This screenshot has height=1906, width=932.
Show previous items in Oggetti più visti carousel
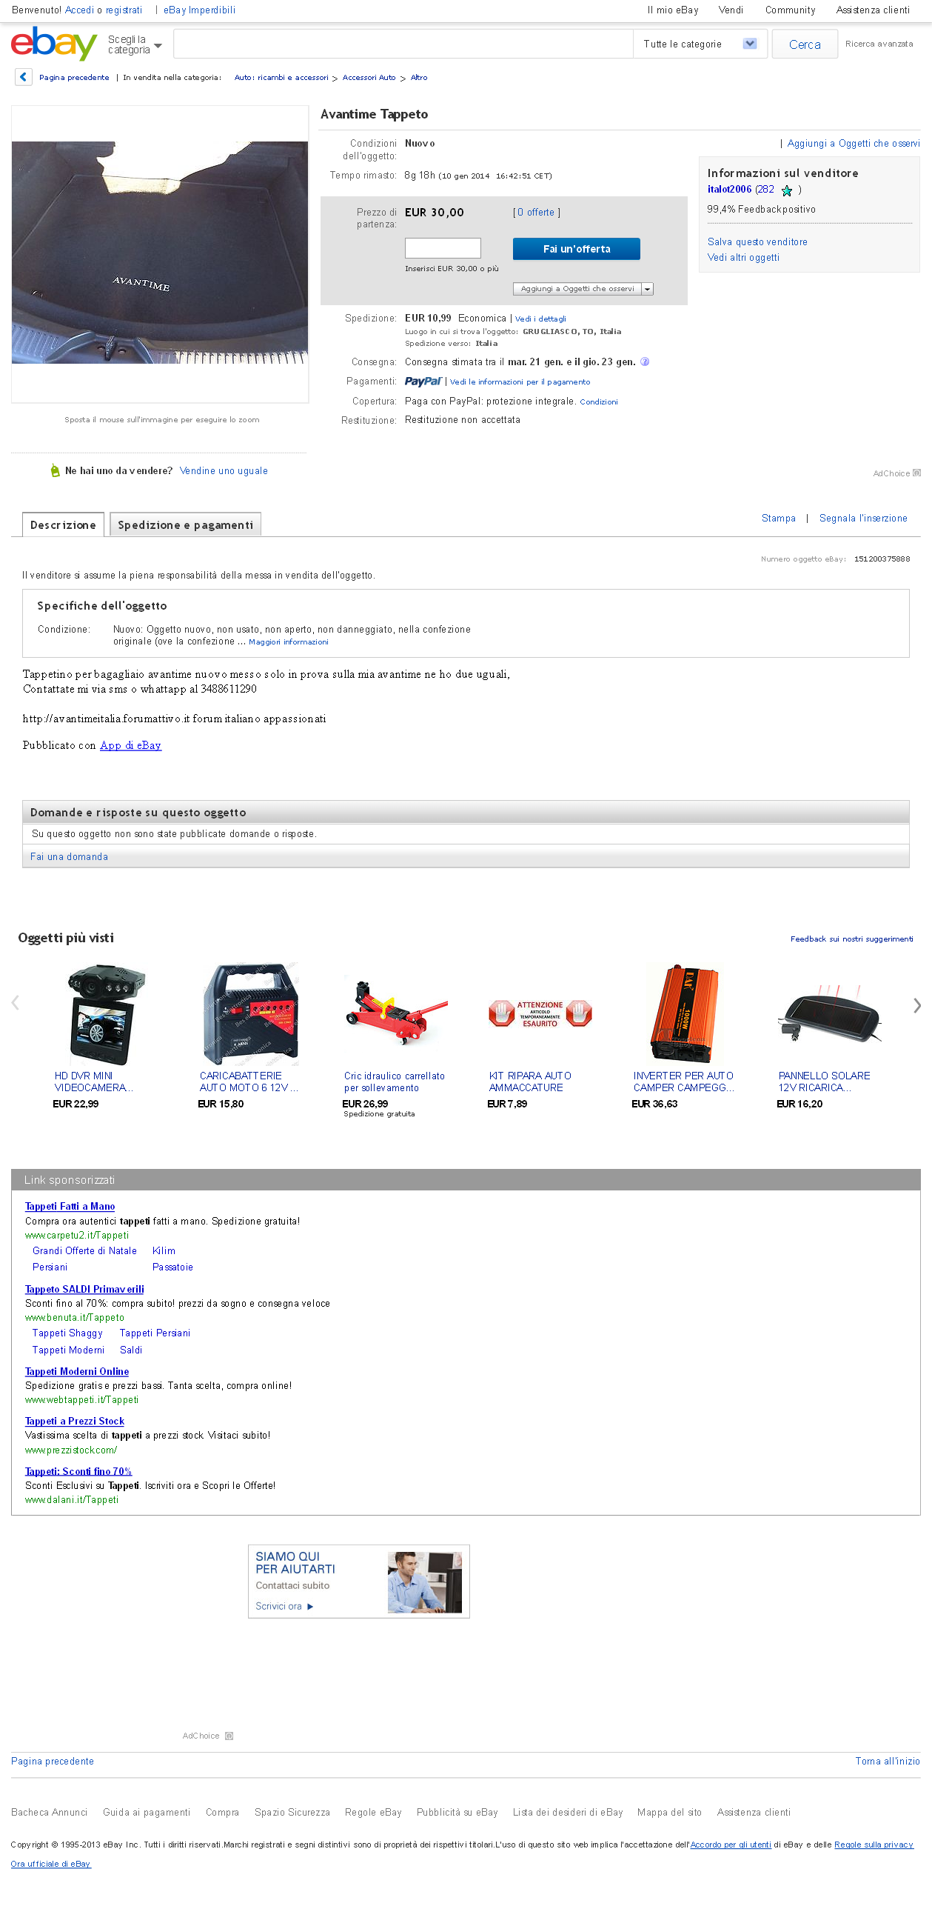tap(15, 1003)
